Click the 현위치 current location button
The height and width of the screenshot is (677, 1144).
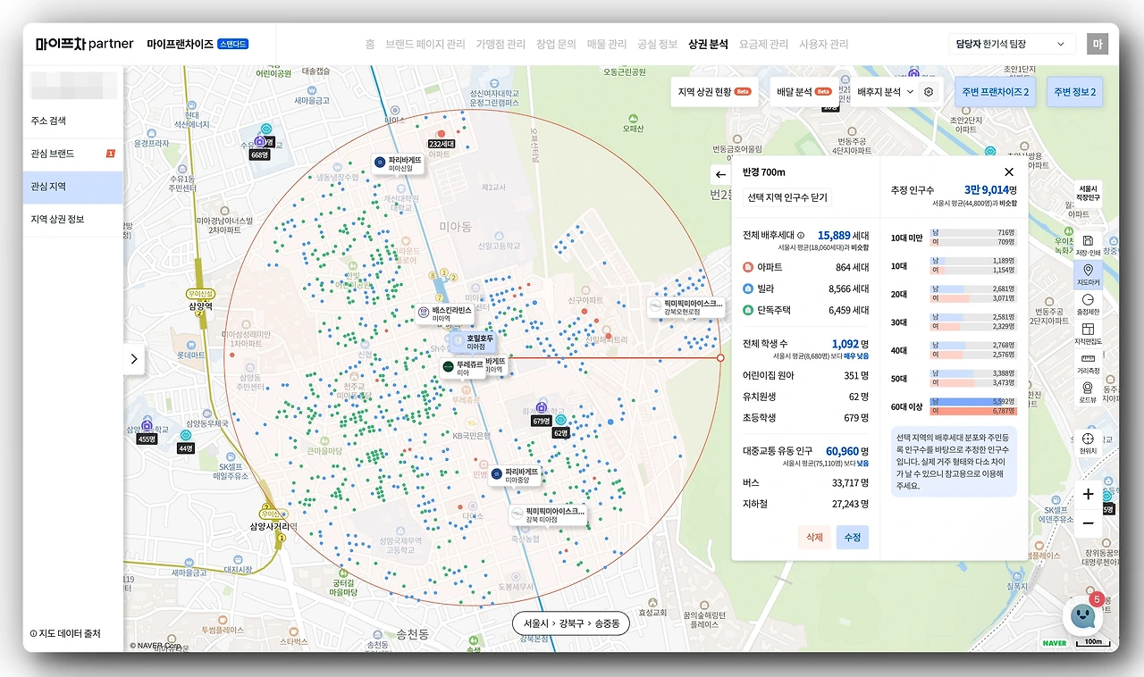coord(1088,443)
